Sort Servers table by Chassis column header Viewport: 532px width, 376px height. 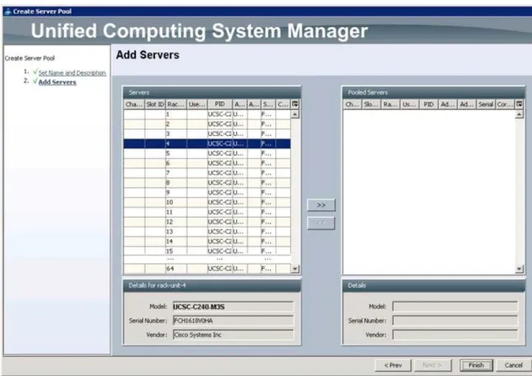pos(134,104)
